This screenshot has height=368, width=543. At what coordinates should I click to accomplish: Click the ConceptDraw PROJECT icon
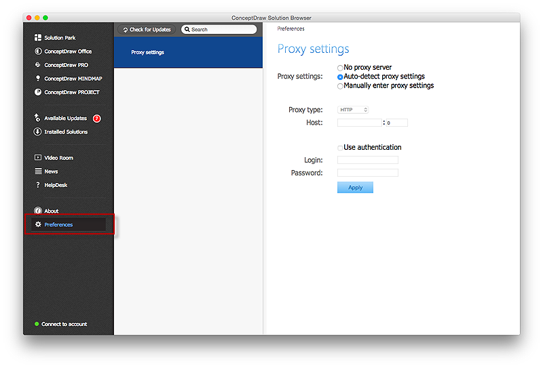tap(38, 92)
